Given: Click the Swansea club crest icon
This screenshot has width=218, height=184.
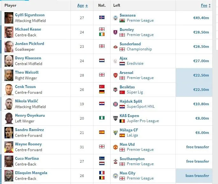Looking at the screenshot, I should pyautogui.click(x=115, y=18).
